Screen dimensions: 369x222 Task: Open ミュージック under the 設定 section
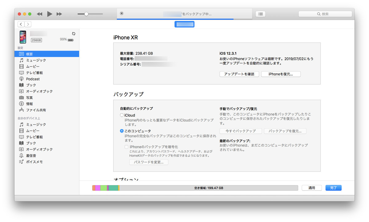click(47, 60)
